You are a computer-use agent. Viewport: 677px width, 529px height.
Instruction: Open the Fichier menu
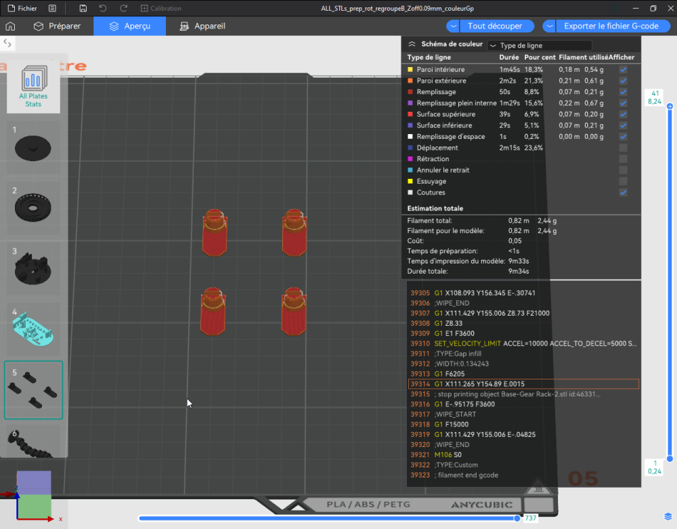tap(22, 8)
